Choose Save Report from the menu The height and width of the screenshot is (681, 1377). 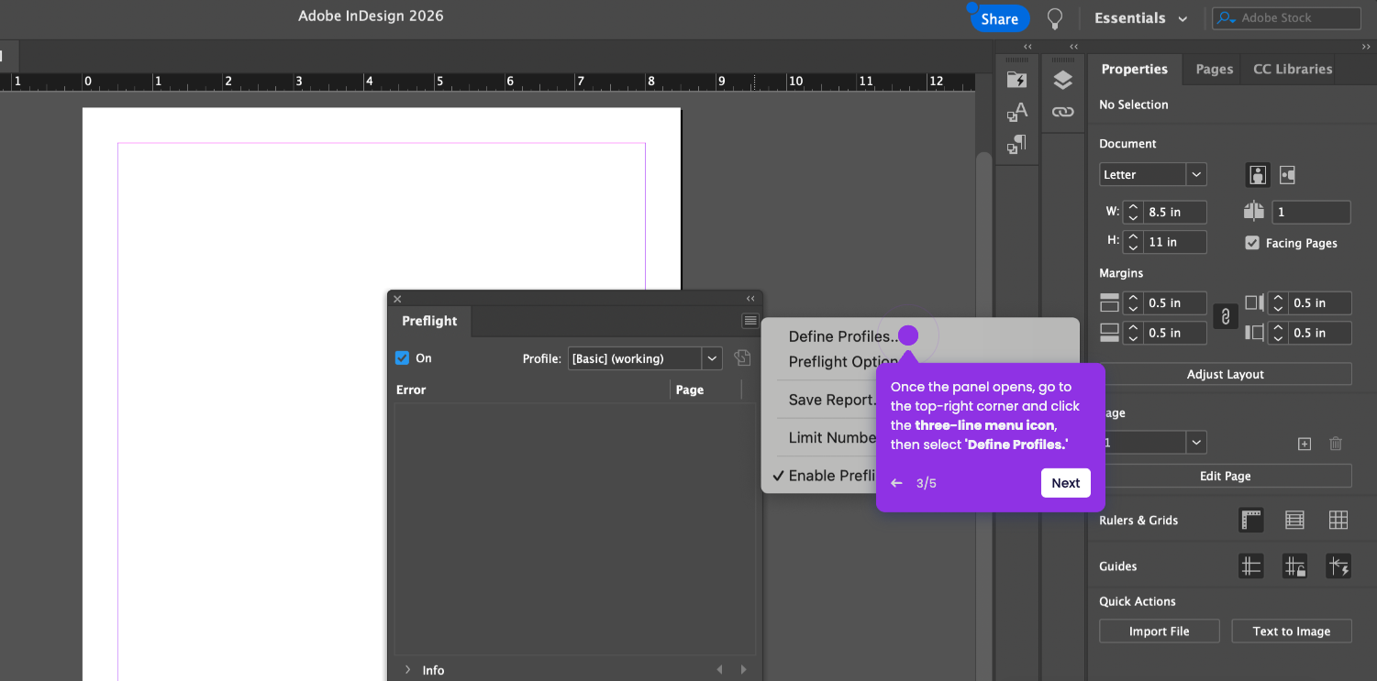[833, 400]
